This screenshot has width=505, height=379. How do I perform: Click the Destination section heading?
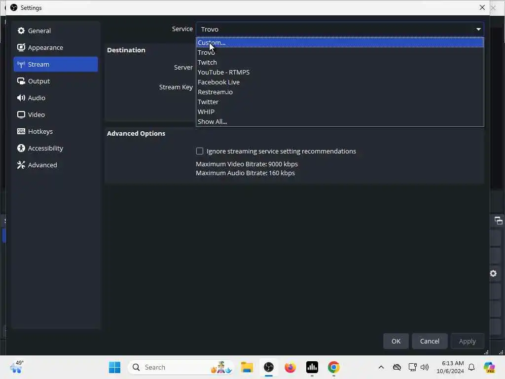[x=126, y=50]
